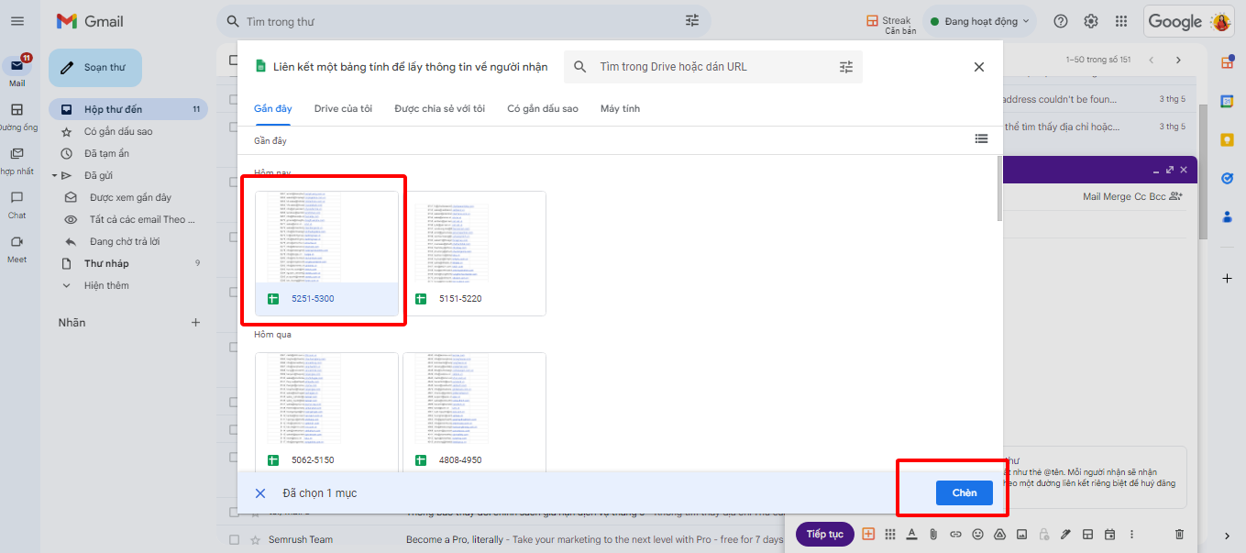Clear selection with X beside Đã chọn 1 mục

[x=260, y=493]
